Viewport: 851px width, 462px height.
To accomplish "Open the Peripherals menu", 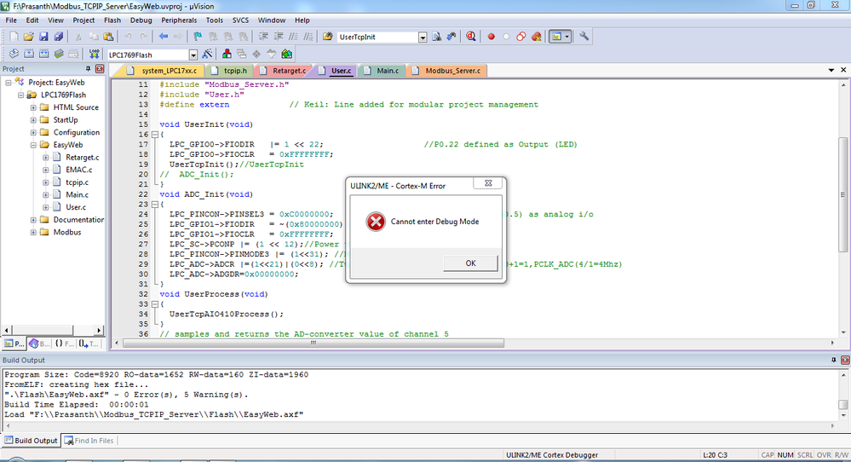I will click(179, 20).
